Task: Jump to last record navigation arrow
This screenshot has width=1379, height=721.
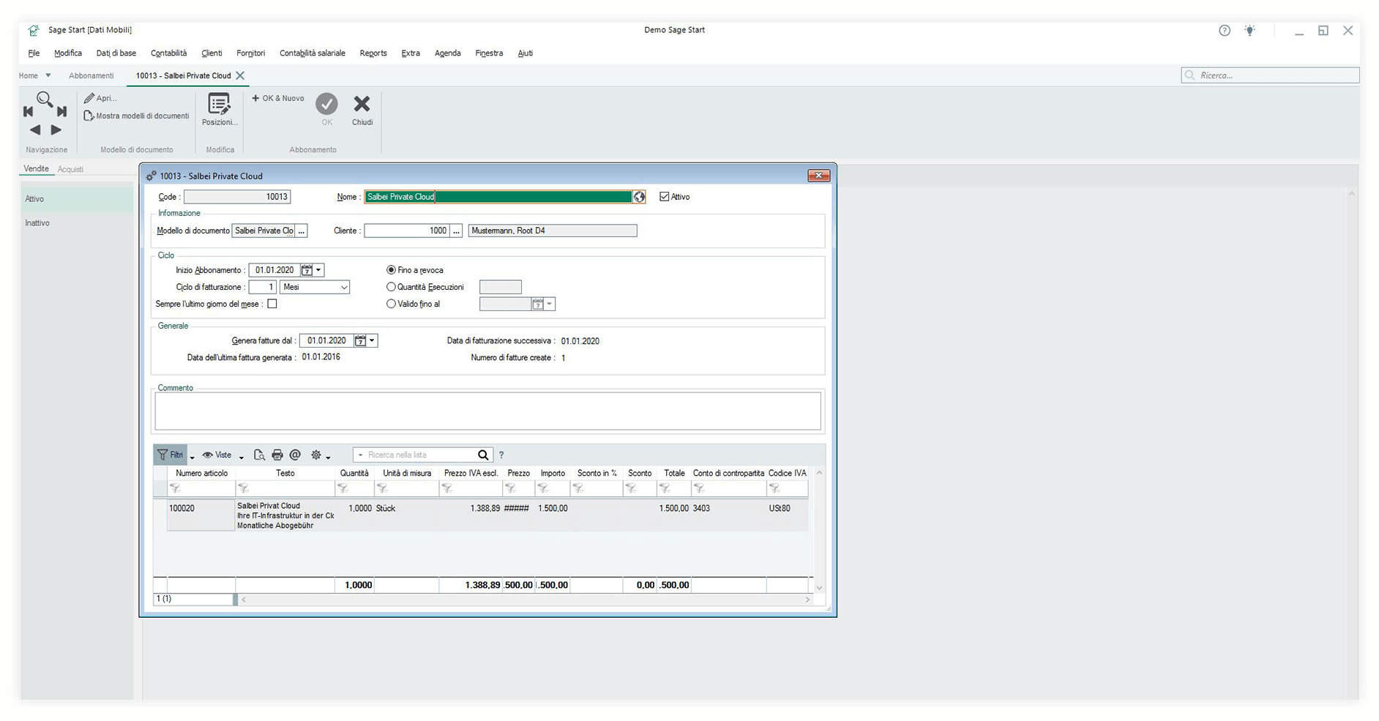Action: (x=62, y=111)
